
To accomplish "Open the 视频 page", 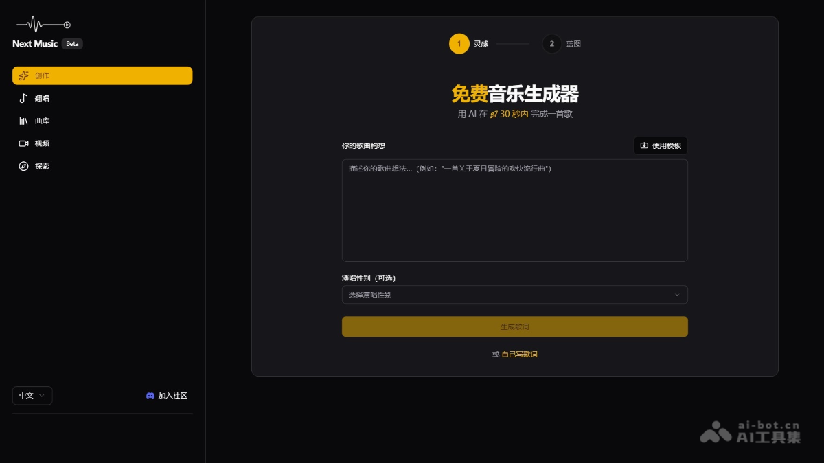I will pos(102,143).
